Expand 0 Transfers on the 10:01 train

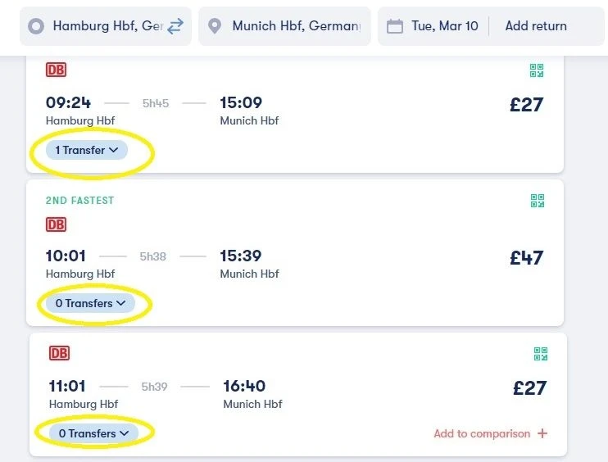pyautogui.click(x=90, y=303)
